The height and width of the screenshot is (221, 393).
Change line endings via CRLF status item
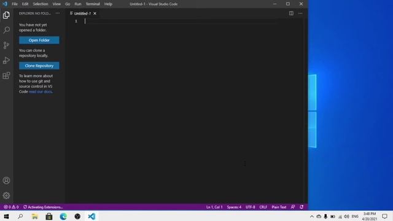pyautogui.click(x=263, y=207)
